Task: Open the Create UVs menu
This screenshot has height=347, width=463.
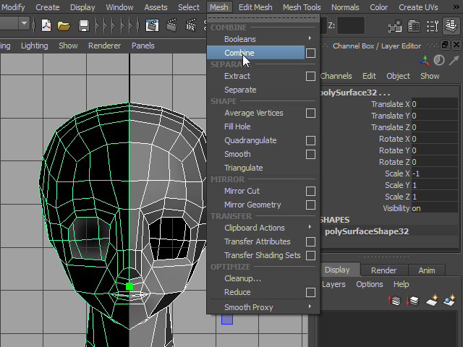Action: (x=418, y=7)
